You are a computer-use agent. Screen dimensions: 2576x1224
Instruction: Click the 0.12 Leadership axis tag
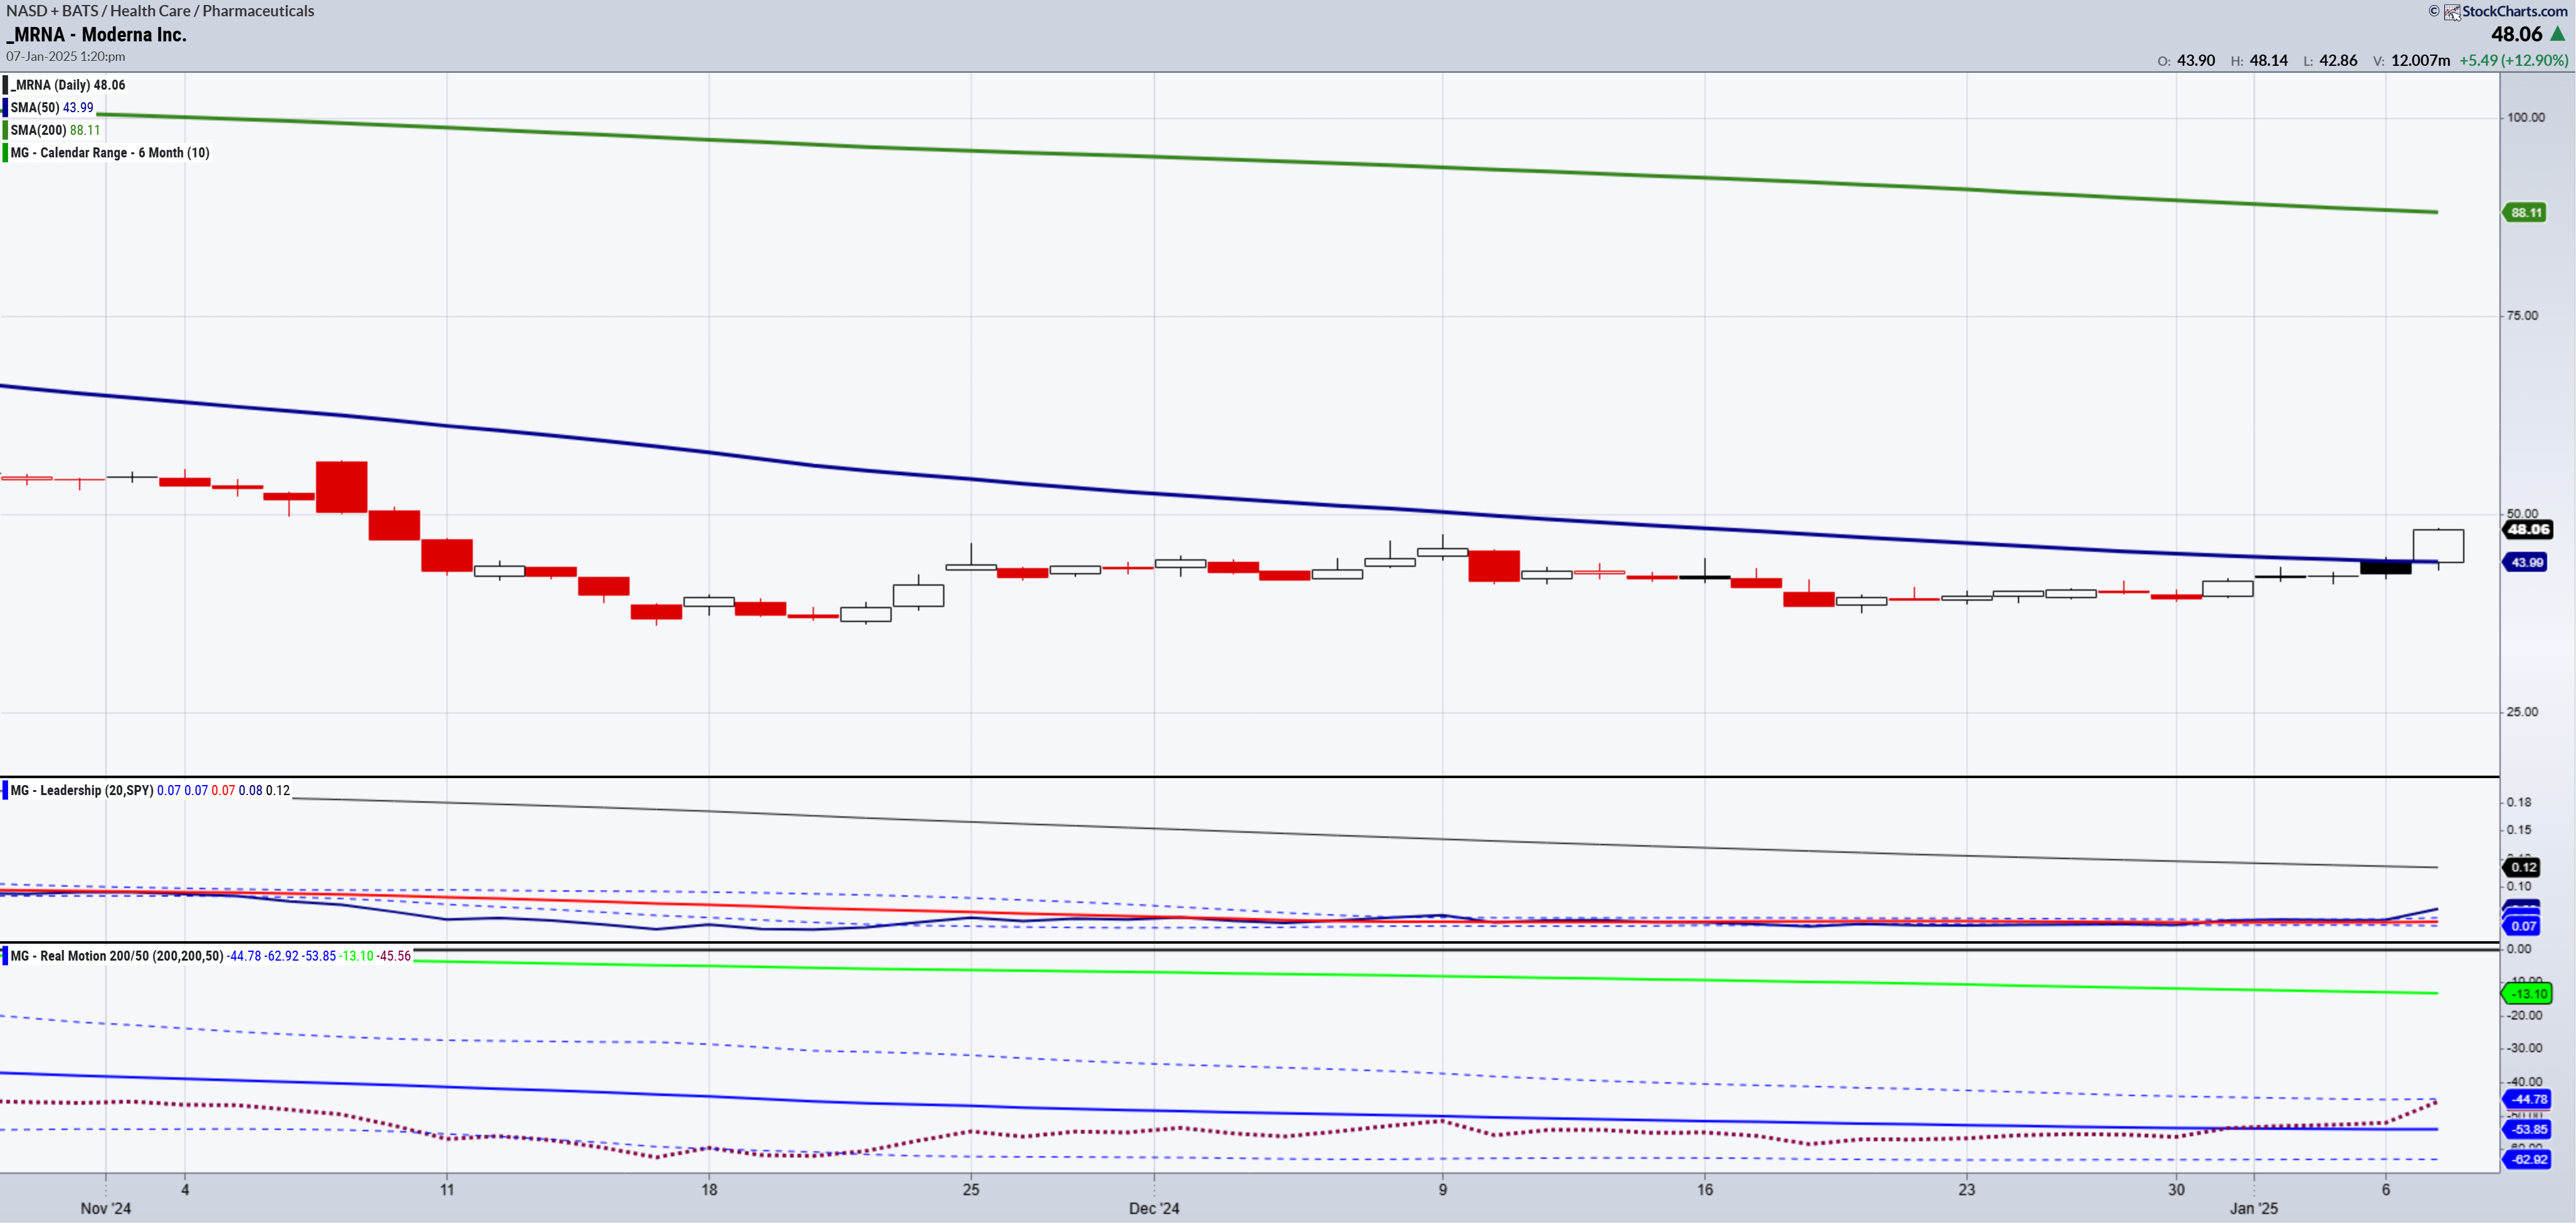point(2522,868)
